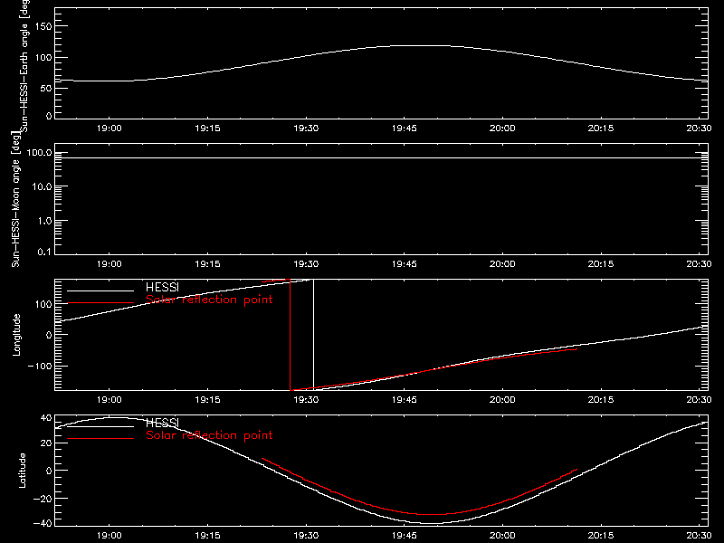Click "Solar reflection point" legend in the Longitude plot
The height and width of the screenshot is (543, 724).
pyautogui.click(x=209, y=300)
